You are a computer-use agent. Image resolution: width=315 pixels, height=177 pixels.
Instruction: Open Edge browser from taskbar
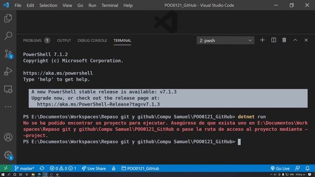coord(39,175)
